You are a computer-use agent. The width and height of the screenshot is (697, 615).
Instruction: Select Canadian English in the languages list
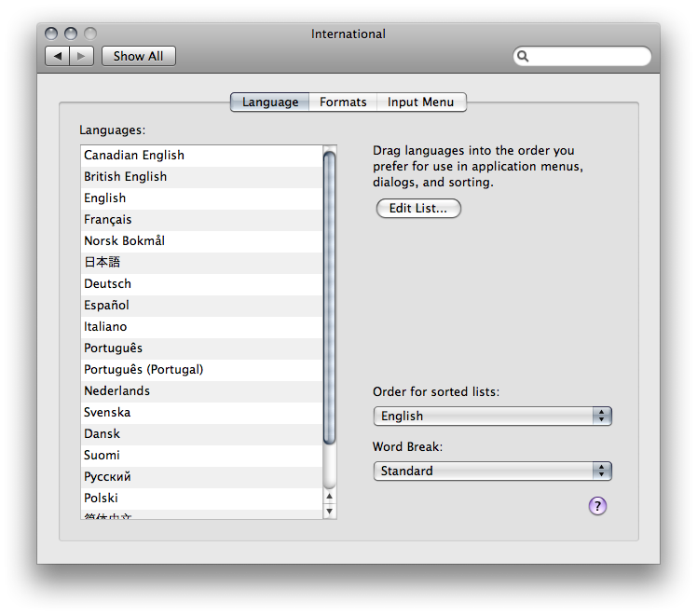[202, 155]
